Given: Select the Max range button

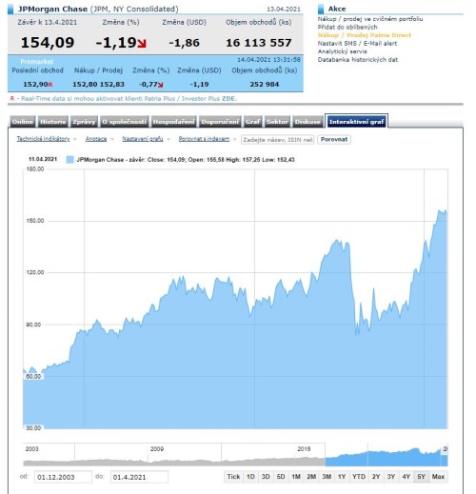Looking at the screenshot, I should [438, 477].
